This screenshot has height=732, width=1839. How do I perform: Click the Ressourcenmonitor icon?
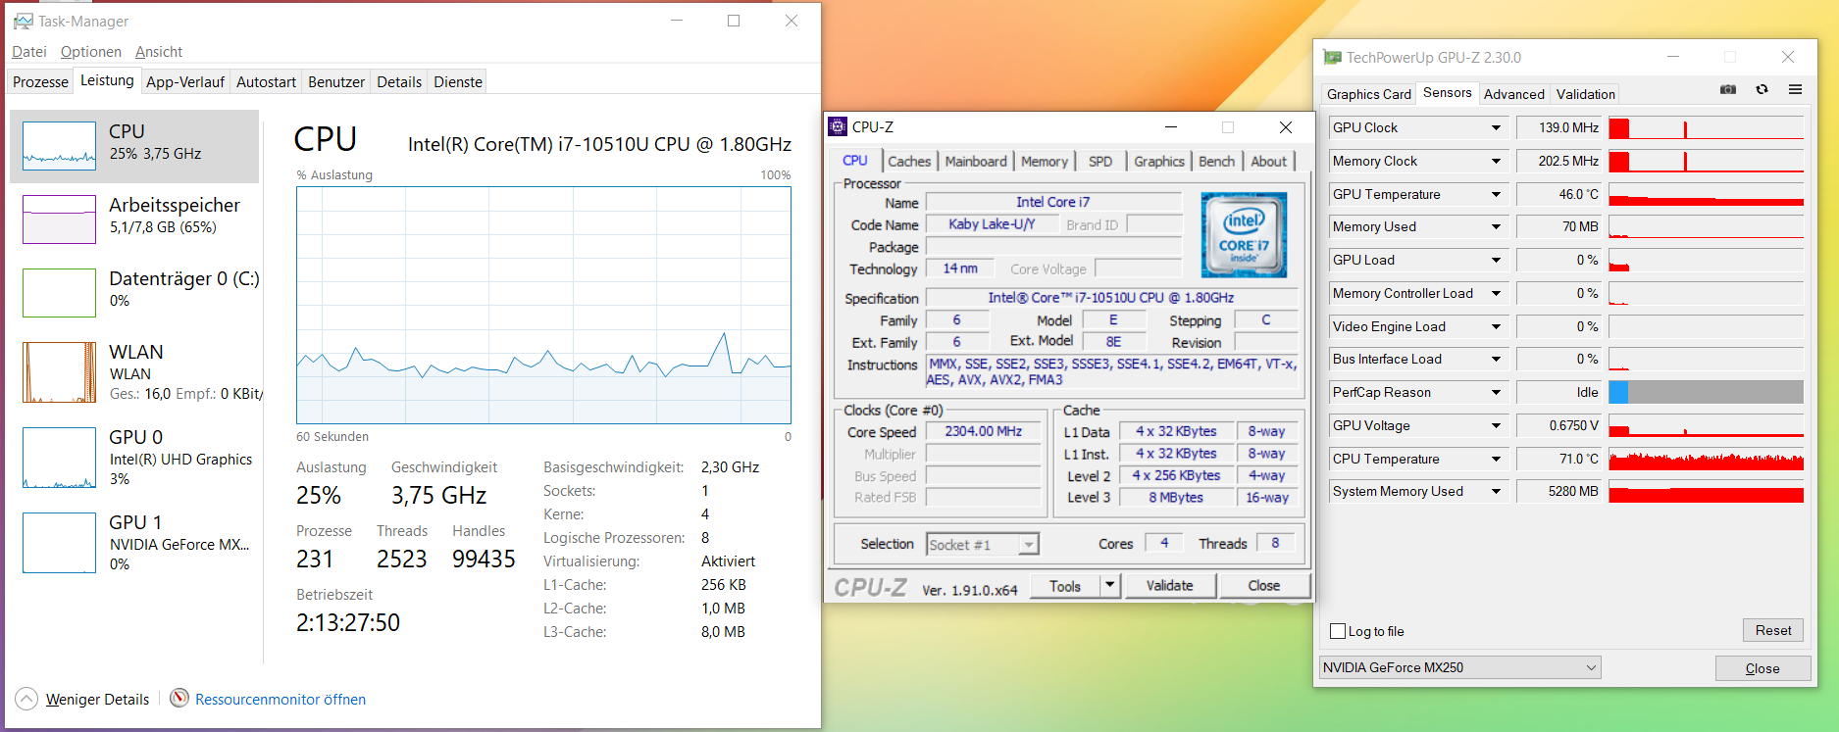coord(179,698)
